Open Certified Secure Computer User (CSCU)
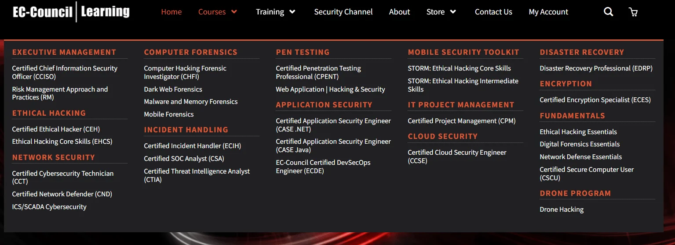 point(587,174)
